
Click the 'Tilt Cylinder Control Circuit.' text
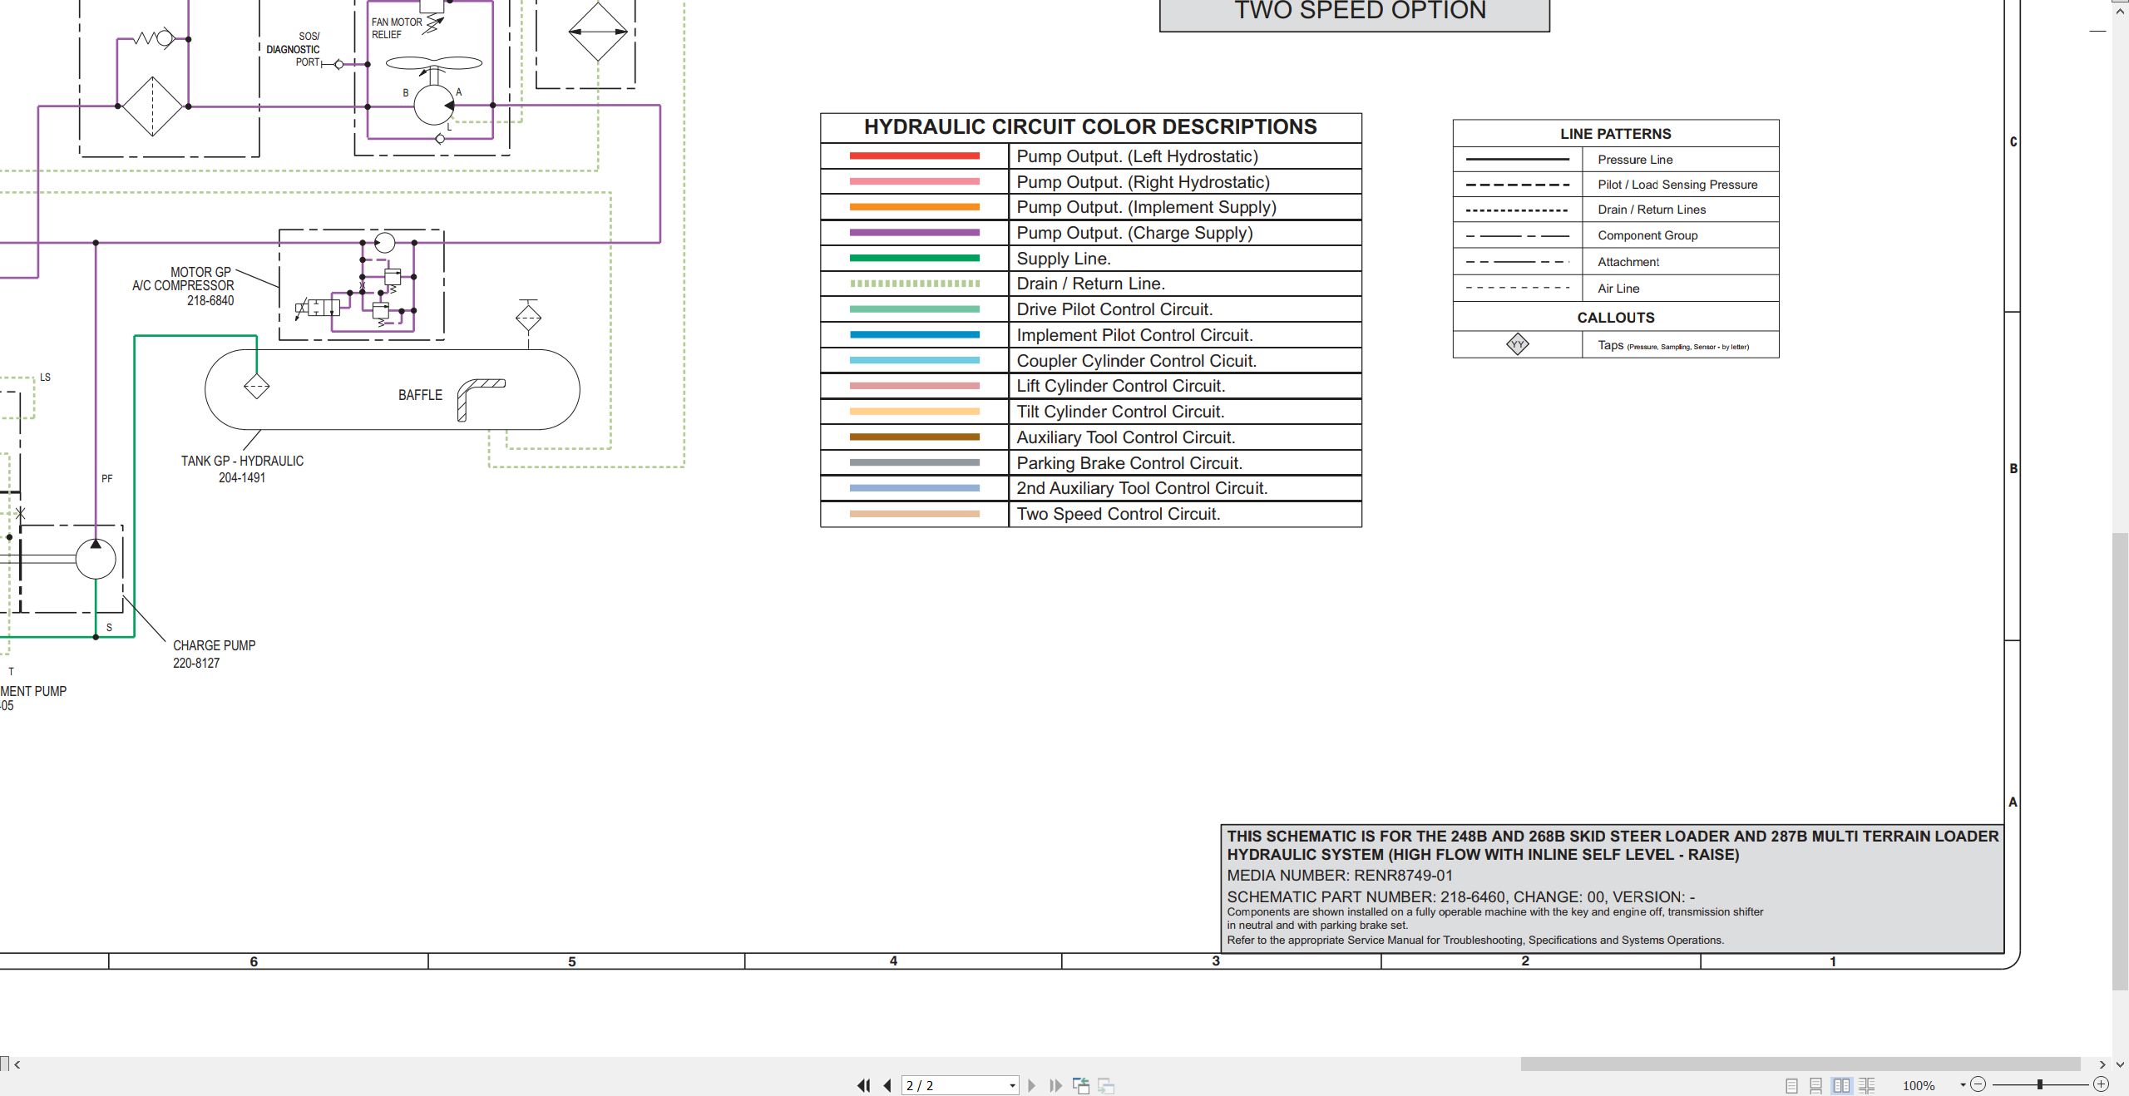1120,412
